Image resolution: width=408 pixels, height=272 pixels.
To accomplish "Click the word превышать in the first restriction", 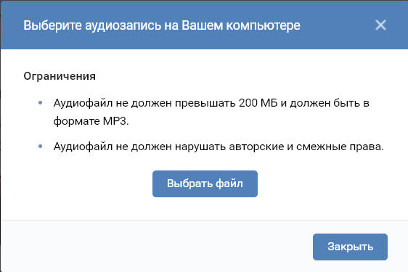I will [x=205, y=103].
